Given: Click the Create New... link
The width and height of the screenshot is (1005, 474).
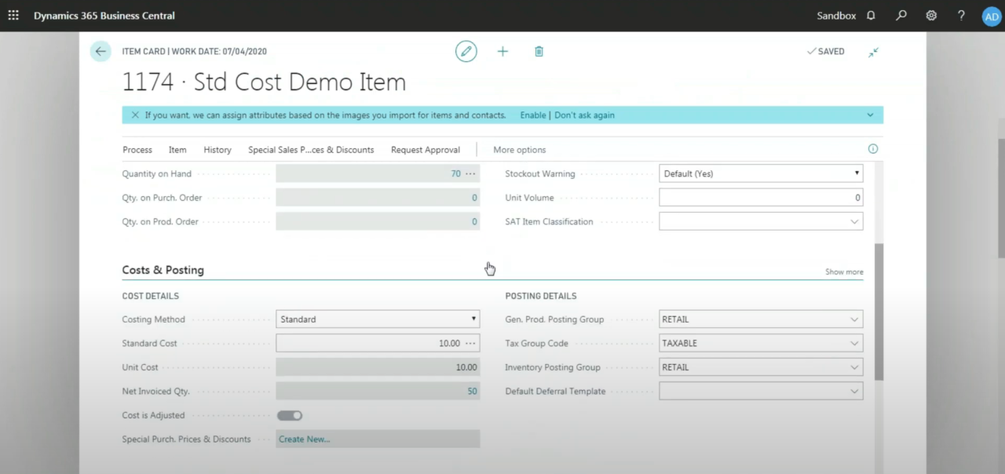Looking at the screenshot, I should click(305, 439).
